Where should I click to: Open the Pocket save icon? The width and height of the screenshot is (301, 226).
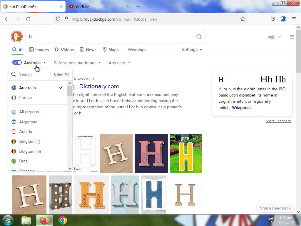coord(272,19)
